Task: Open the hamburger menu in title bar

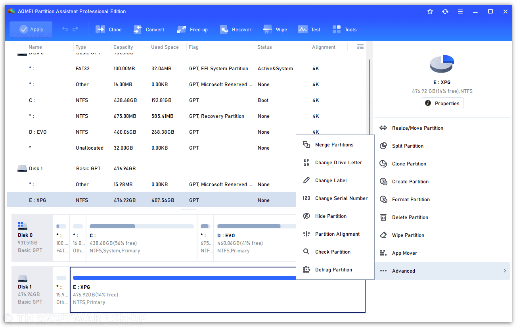Action: coord(460,12)
